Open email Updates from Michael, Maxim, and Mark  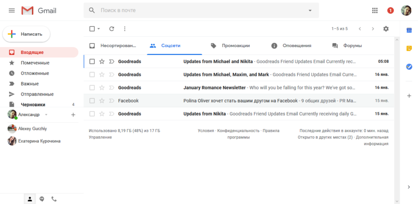(x=239, y=75)
